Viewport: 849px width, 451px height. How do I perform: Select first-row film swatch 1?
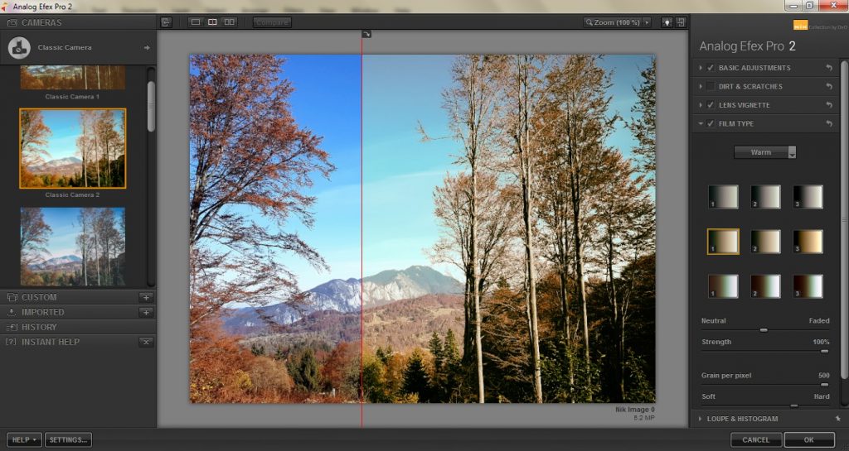pos(723,197)
